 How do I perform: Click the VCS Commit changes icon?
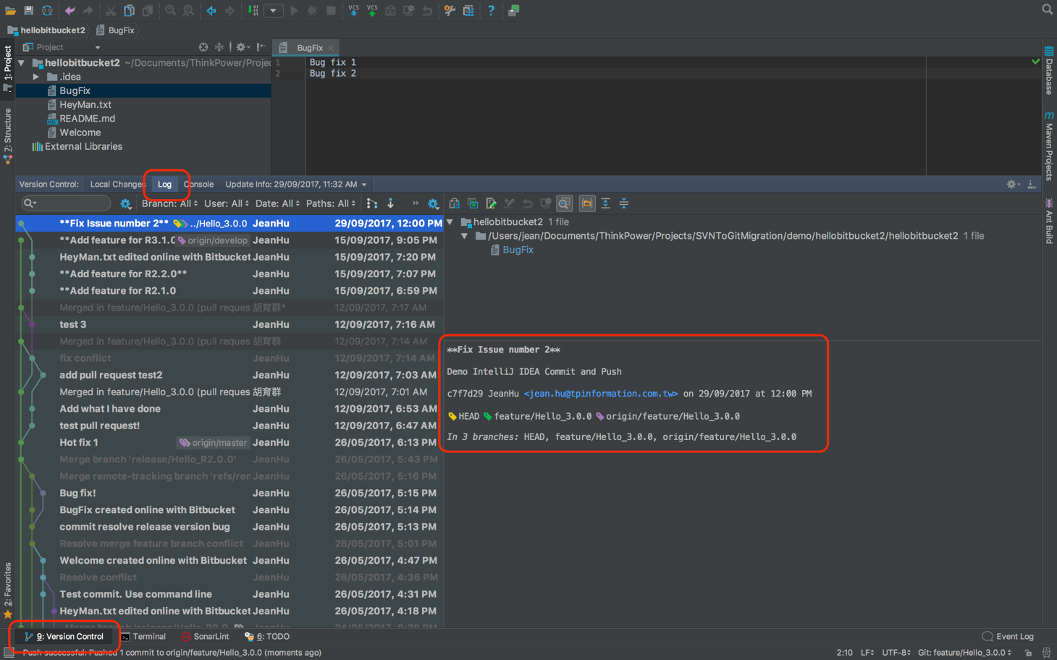coord(371,10)
